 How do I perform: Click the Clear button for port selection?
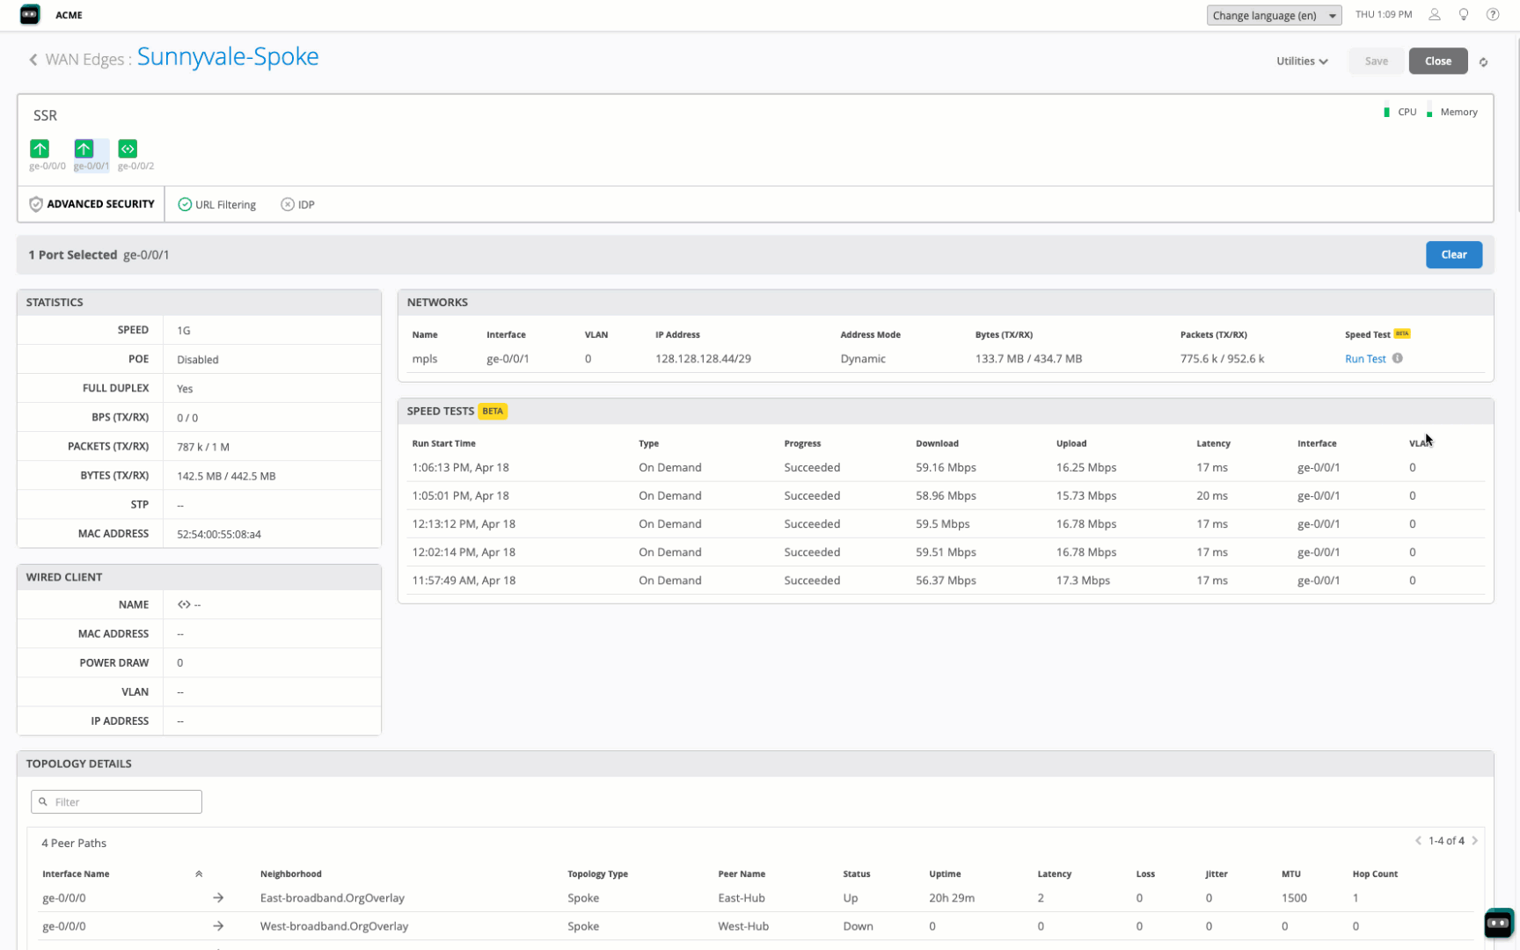point(1453,255)
